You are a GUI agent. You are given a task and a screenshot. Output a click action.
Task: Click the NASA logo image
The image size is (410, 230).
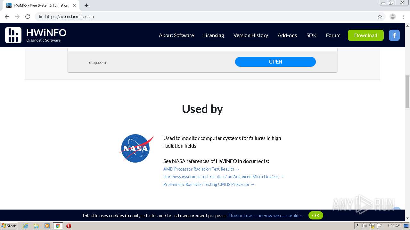click(x=136, y=148)
